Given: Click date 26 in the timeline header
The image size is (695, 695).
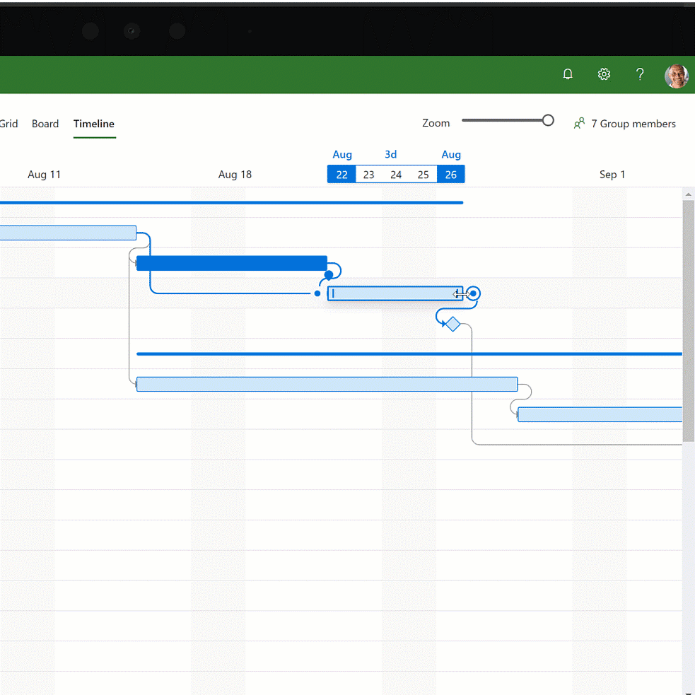Looking at the screenshot, I should 451,175.
